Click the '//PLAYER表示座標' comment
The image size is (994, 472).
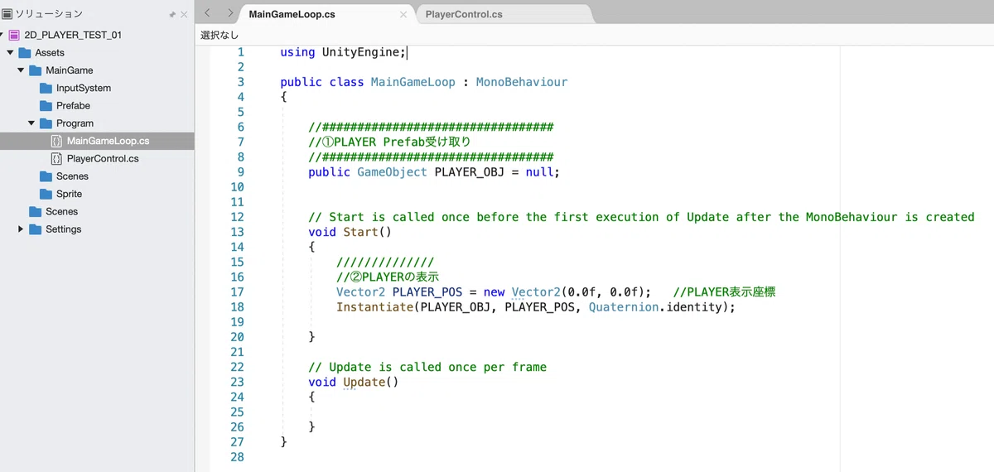(725, 291)
